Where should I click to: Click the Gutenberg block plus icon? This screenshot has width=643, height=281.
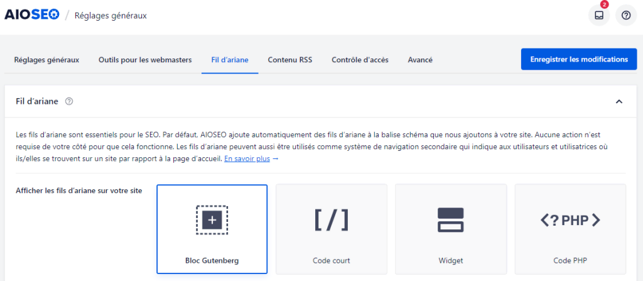(212, 220)
